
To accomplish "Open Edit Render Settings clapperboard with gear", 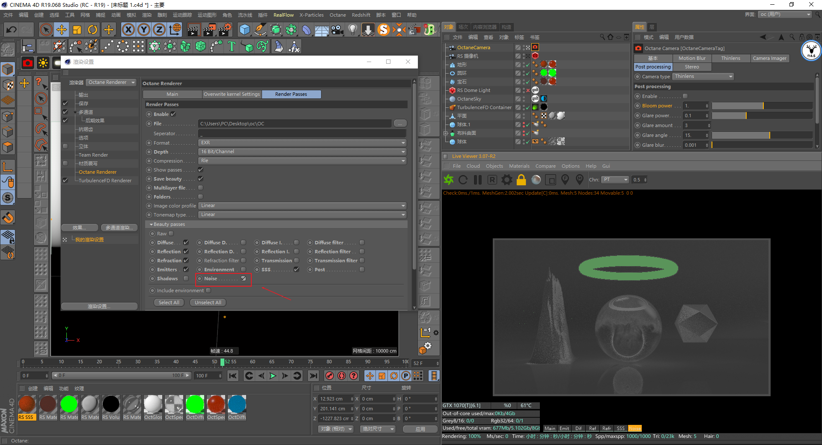I will point(225,30).
